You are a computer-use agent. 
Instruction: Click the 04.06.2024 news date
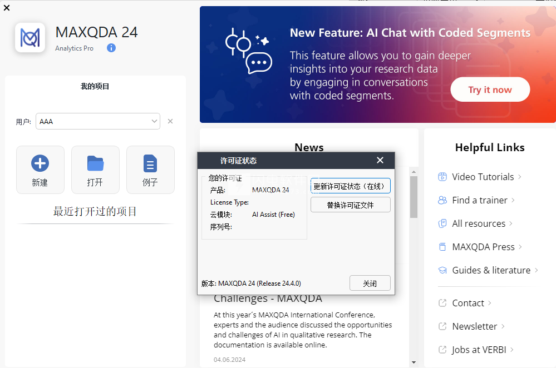pos(229,360)
